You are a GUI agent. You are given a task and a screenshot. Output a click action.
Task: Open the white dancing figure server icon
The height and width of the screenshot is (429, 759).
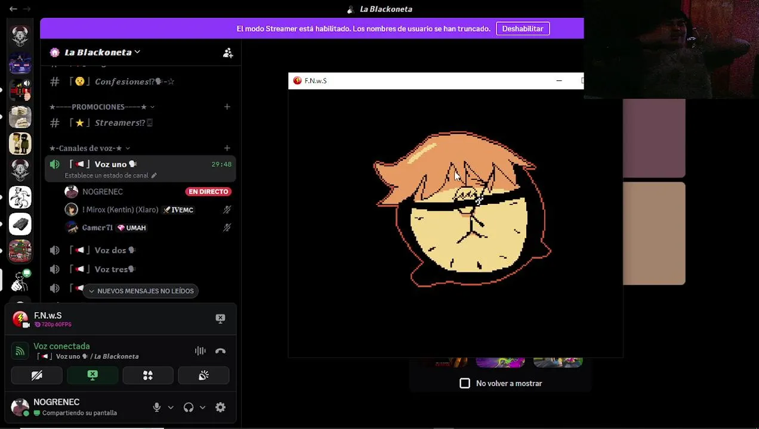point(20,197)
